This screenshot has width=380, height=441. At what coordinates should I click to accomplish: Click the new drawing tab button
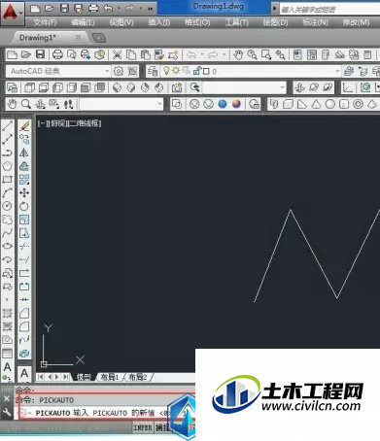point(99,38)
